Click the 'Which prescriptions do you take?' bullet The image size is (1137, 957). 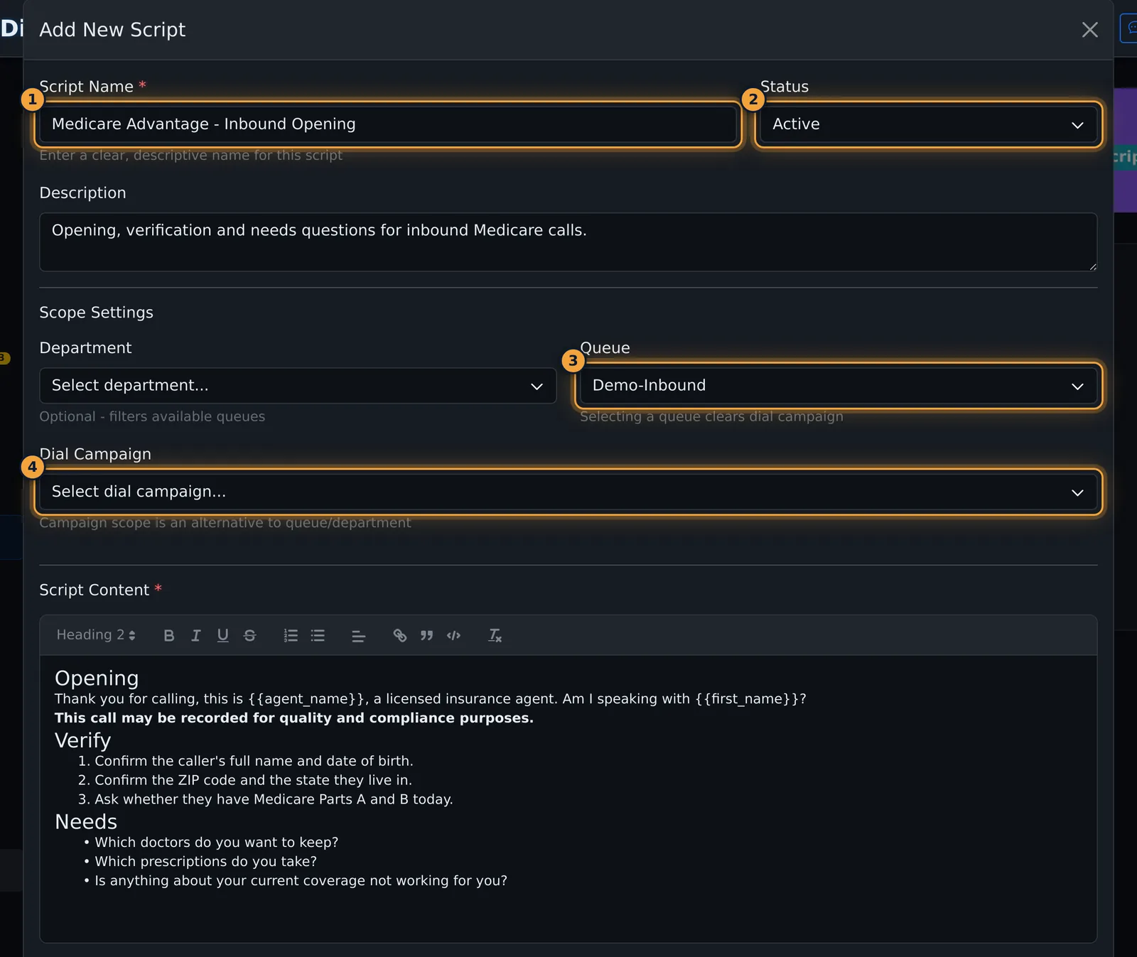206,862
